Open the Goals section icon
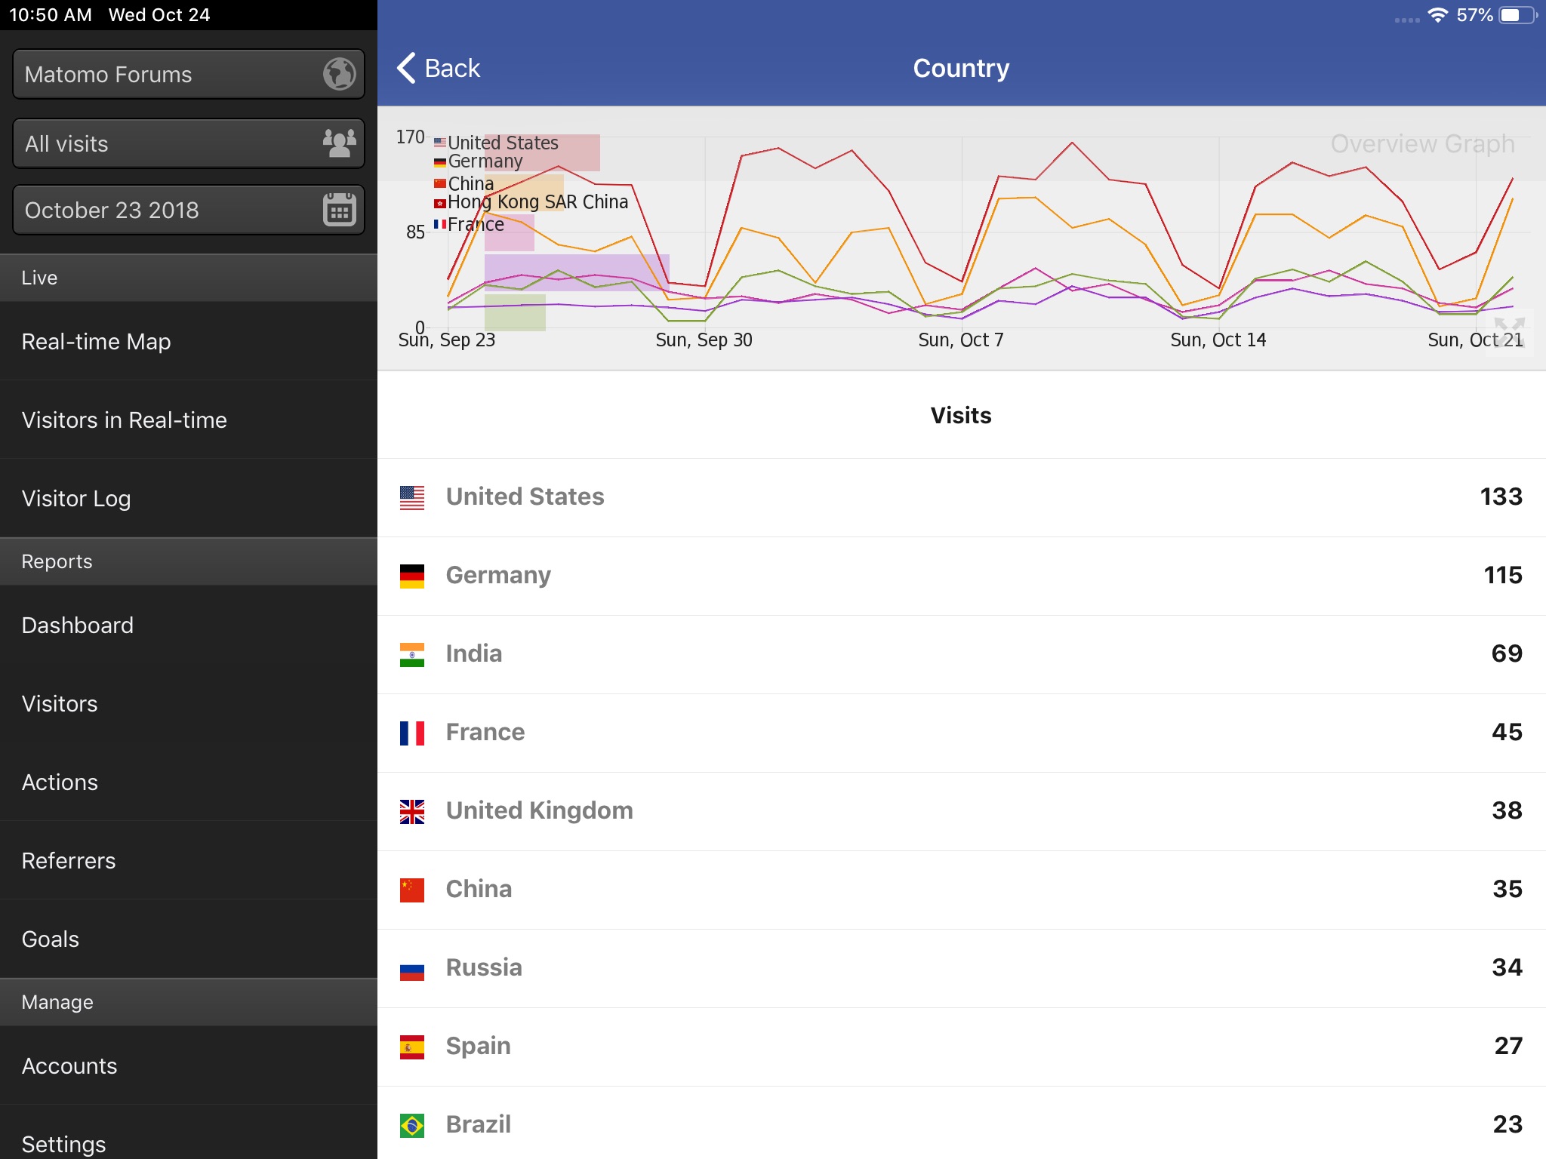The height and width of the screenshot is (1159, 1546). tap(52, 937)
